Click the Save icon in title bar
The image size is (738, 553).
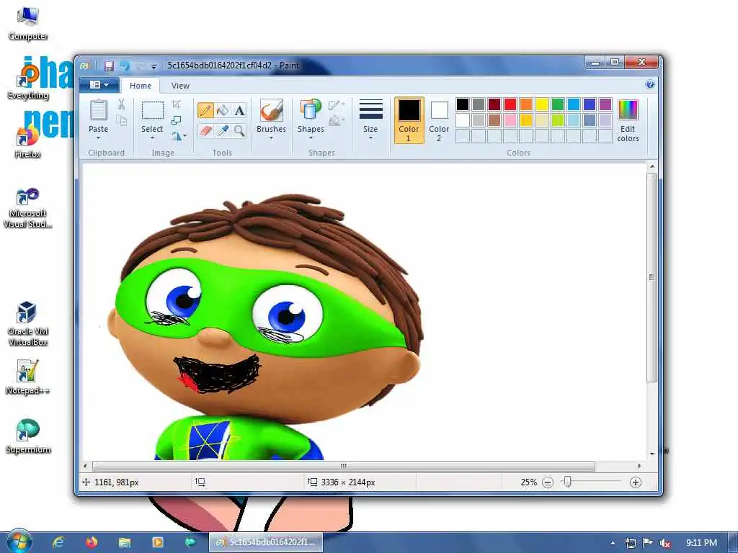coord(109,66)
